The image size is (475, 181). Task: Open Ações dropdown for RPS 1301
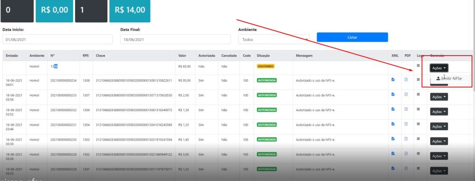pos(439,171)
